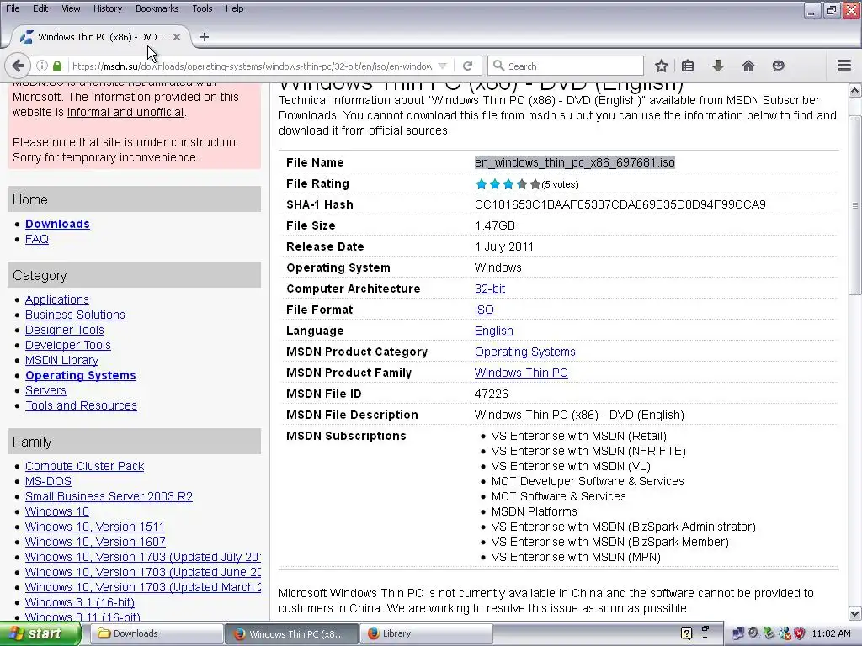
Task: Select the Windows Thin PC browser tab
Action: pyautogui.click(x=101, y=37)
